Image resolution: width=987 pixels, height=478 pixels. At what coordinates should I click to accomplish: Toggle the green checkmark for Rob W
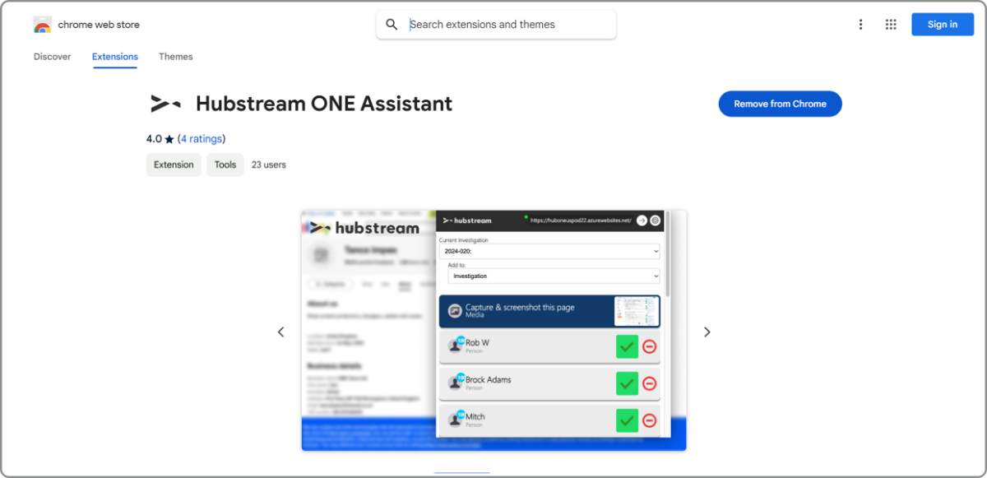627,346
